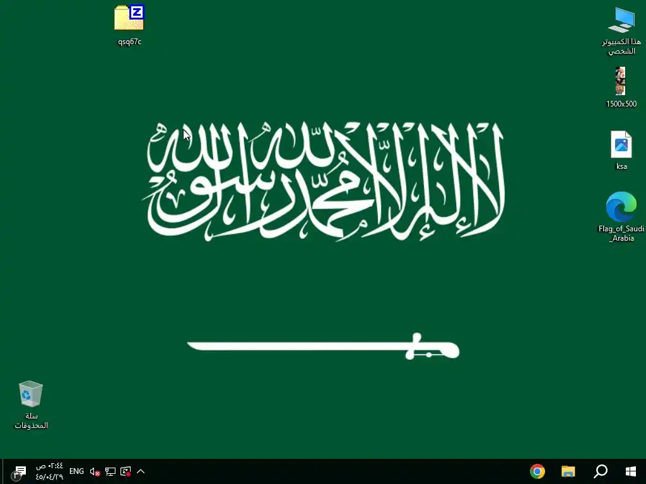Select the Flag_of_Saudi_Arabia Edge shortcut
This screenshot has width=646, height=484.
point(621,207)
